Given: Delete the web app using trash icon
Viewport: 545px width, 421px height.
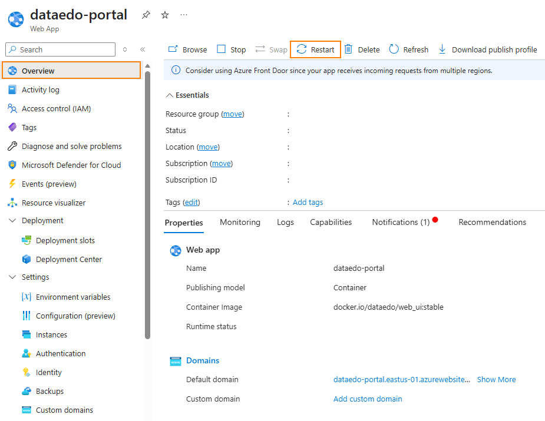Looking at the screenshot, I should (x=362, y=49).
